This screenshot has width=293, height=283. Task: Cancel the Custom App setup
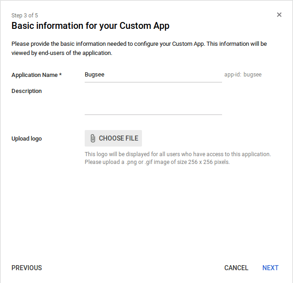click(x=236, y=268)
